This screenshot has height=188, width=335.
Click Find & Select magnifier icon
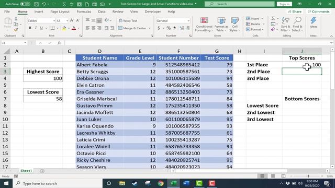297,25
